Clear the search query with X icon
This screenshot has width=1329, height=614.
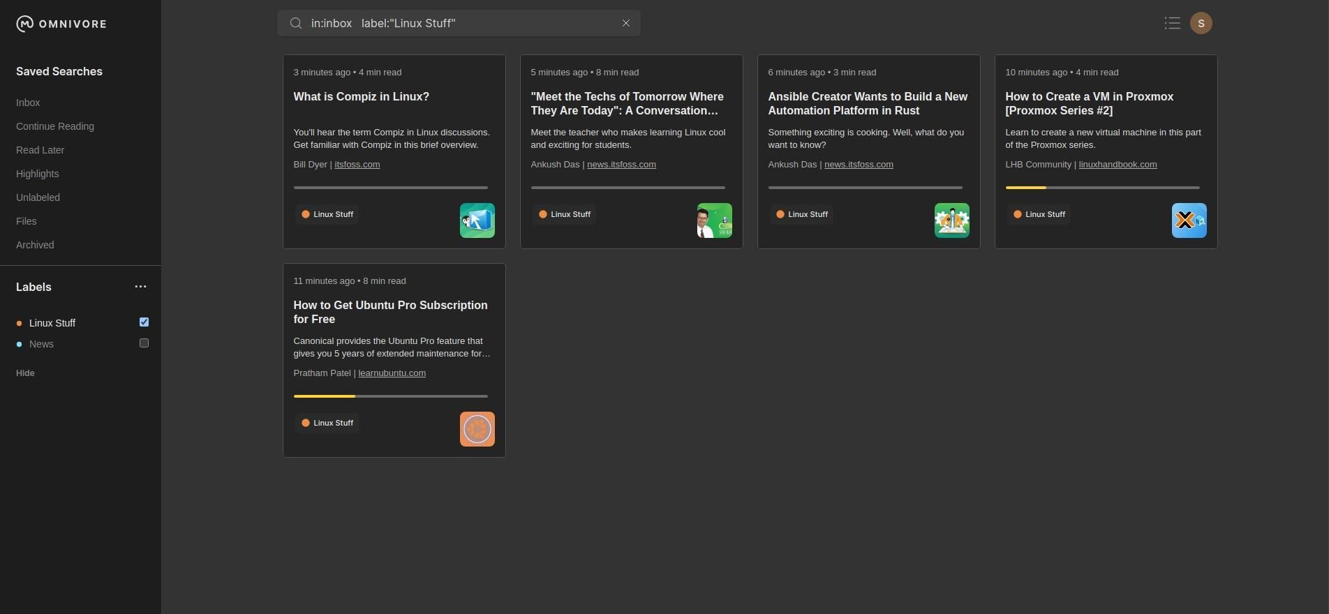(626, 24)
